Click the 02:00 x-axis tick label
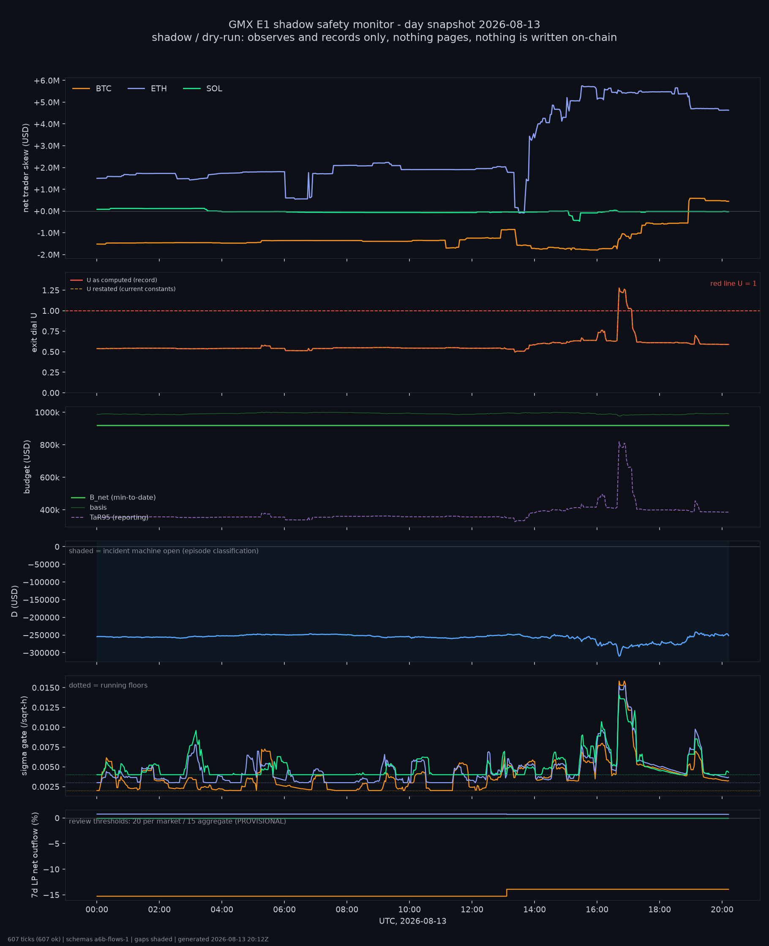The height and width of the screenshot is (946, 769). (x=159, y=910)
